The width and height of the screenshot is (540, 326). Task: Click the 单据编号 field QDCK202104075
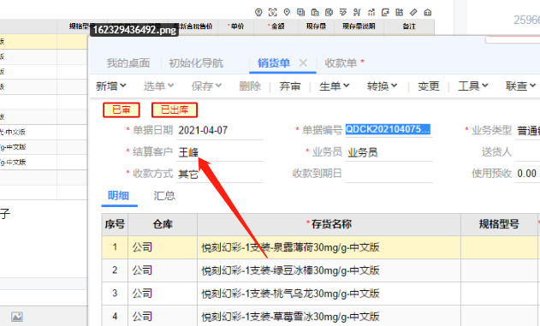(389, 130)
